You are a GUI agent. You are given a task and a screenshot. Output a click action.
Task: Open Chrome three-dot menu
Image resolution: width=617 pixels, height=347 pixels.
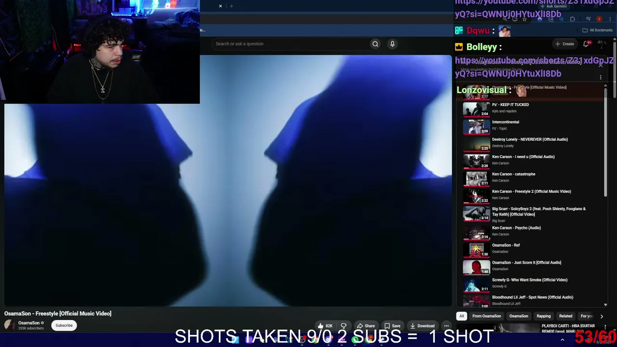610,19
